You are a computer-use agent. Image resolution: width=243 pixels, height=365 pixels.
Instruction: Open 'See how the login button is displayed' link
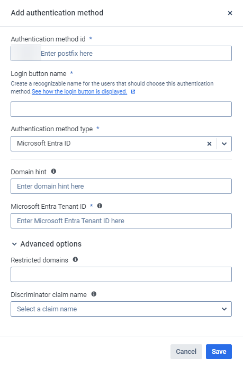tap(79, 91)
